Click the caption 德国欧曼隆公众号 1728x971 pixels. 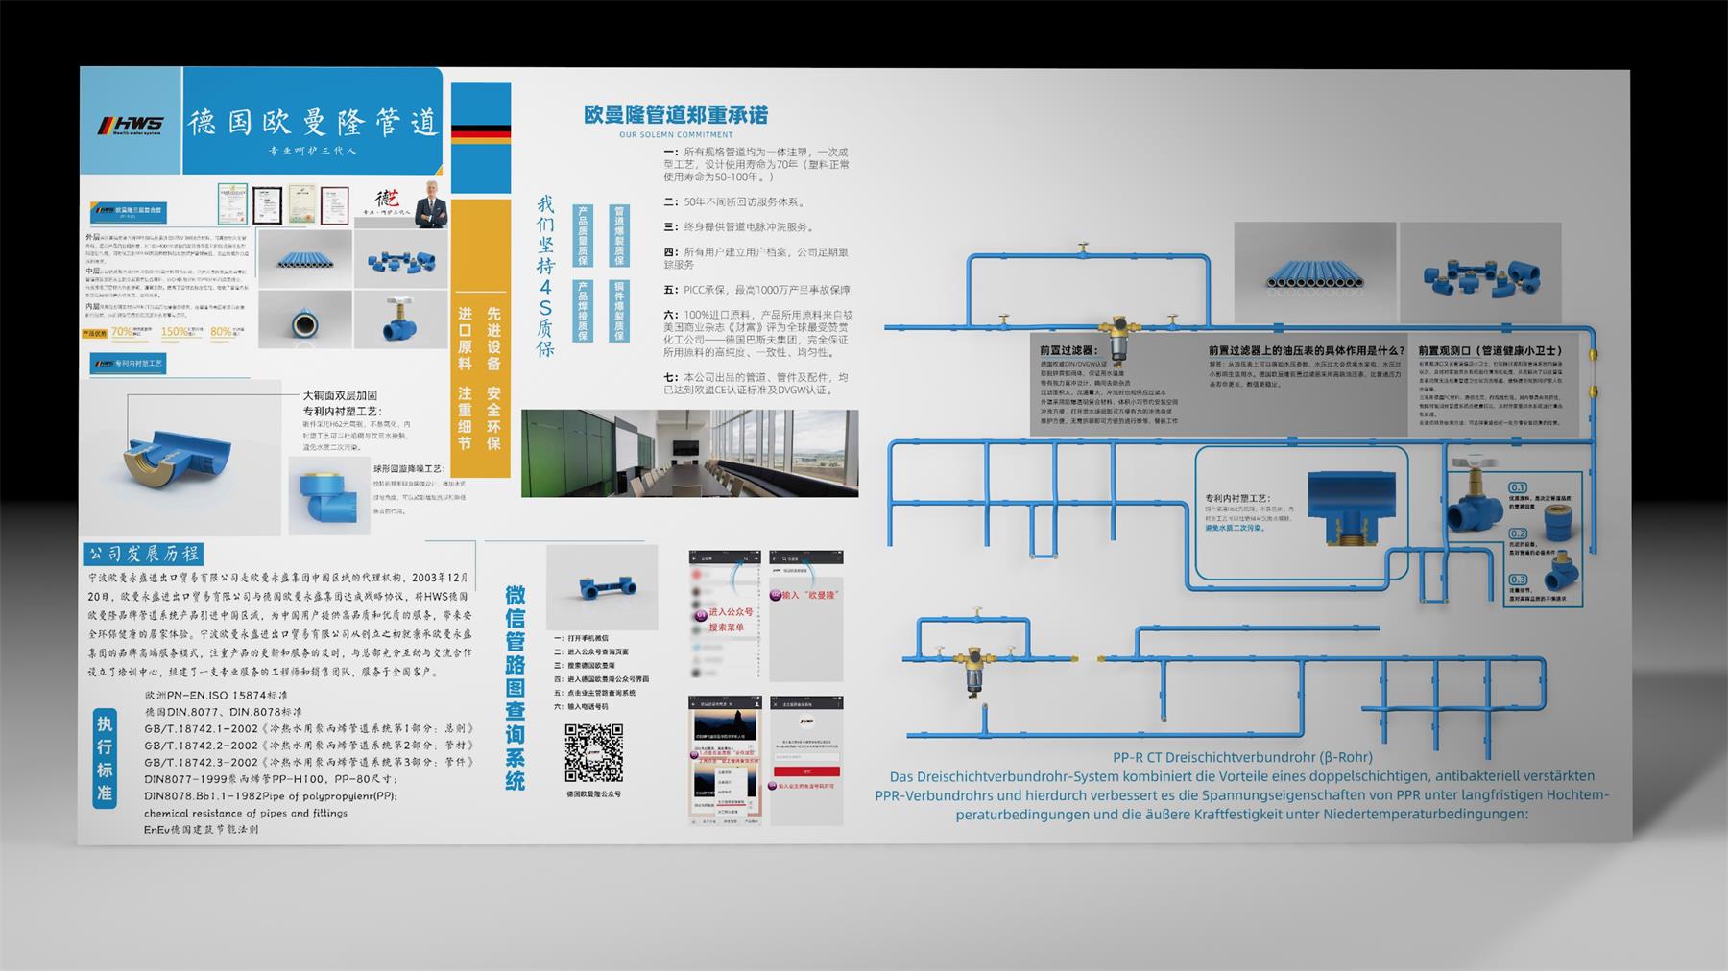click(x=593, y=794)
